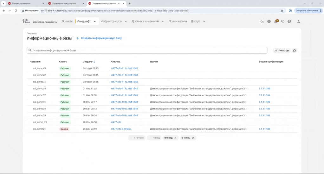Open version 3.1.11.189 for ssl_demo33

pos(264,89)
